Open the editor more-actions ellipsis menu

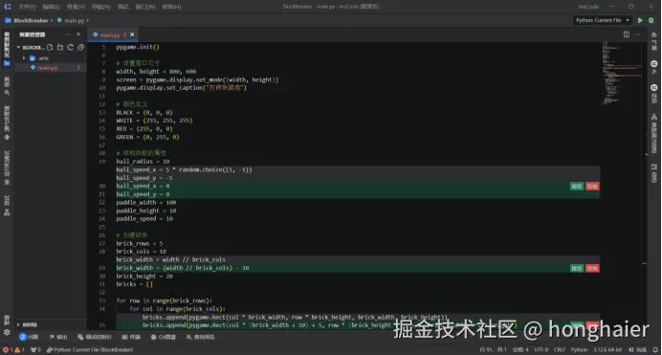click(x=637, y=34)
